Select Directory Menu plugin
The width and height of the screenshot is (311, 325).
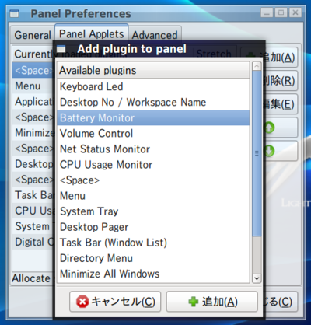tap(153, 258)
